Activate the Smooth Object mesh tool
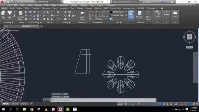199x112 pixels. 21,16
